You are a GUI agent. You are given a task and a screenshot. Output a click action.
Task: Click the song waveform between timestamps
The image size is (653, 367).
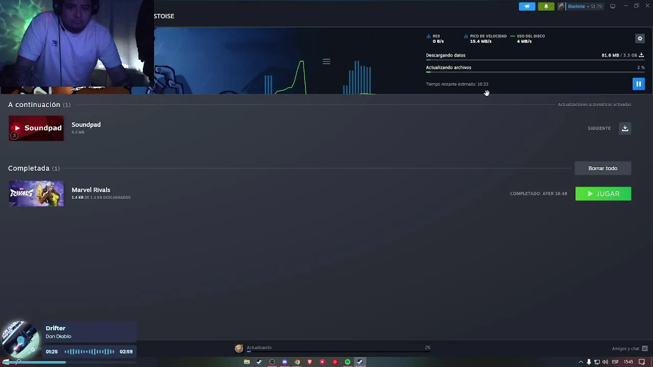tap(89, 351)
